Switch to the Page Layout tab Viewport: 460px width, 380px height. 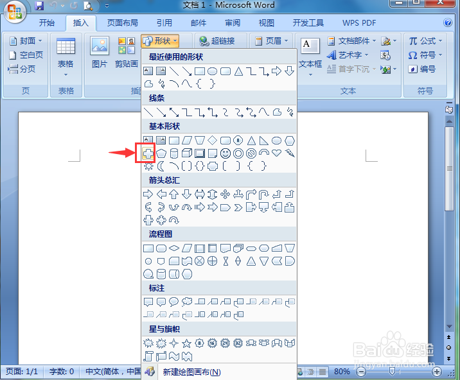(x=123, y=22)
